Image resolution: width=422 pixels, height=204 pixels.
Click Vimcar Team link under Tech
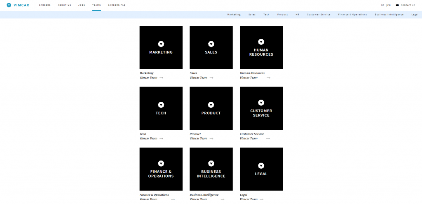[148, 138]
